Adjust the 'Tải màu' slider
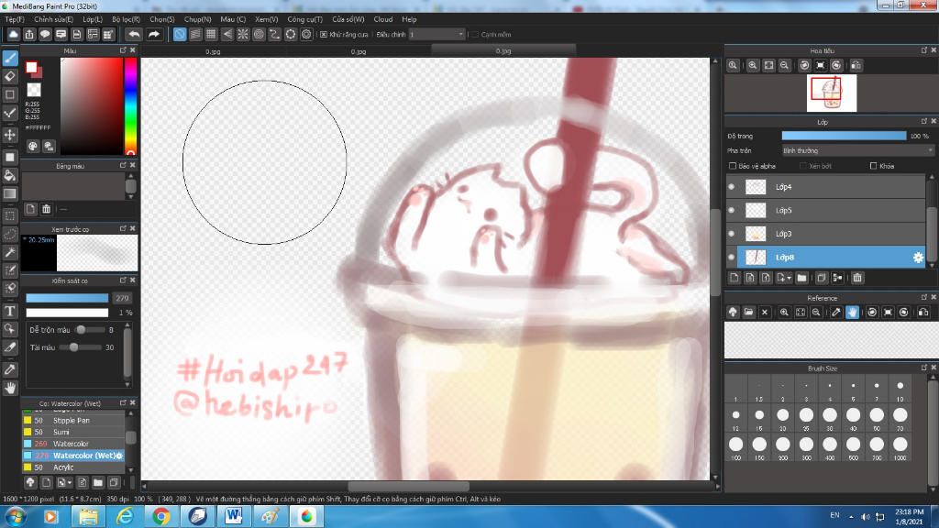939x528 pixels. (81, 347)
